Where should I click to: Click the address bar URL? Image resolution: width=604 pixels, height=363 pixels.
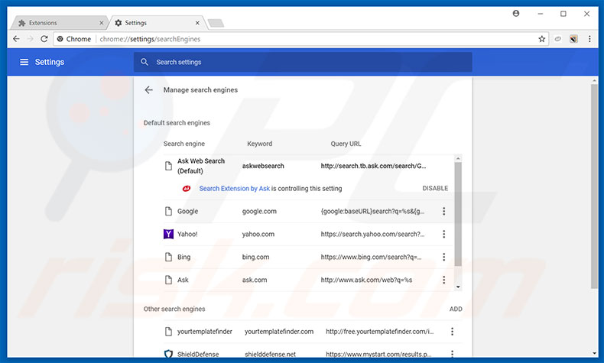coord(150,39)
